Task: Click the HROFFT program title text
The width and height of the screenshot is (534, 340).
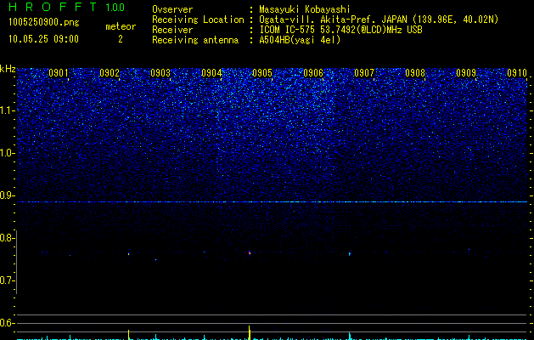Action: coord(53,7)
